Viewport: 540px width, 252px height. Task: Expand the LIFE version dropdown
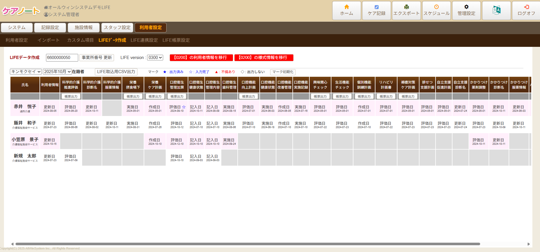click(x=155, y=58)
